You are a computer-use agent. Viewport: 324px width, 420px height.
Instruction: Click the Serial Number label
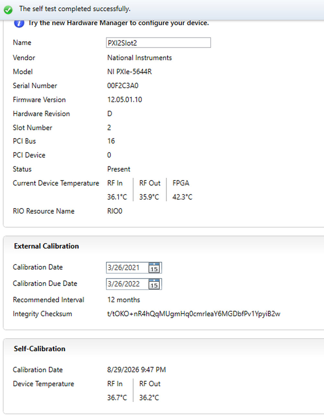35,86
